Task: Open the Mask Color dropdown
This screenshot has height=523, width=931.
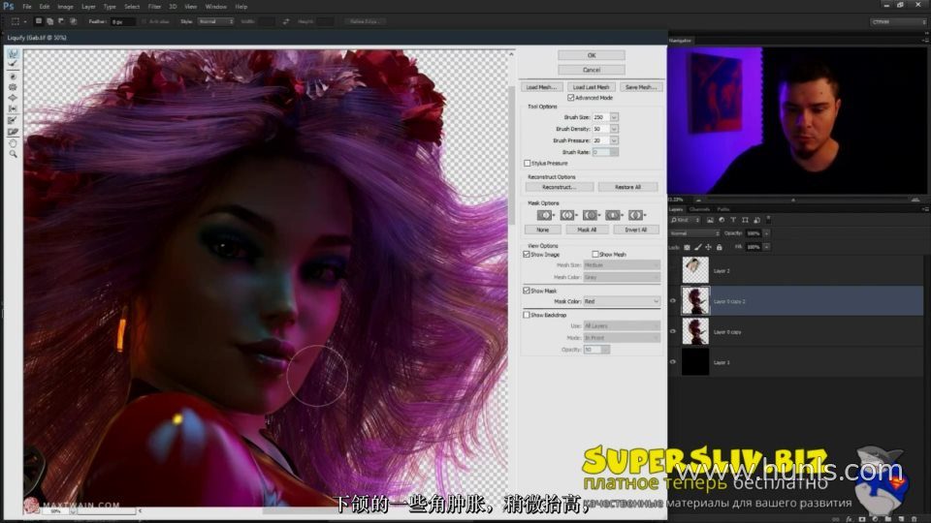Action: pos(622,301)
